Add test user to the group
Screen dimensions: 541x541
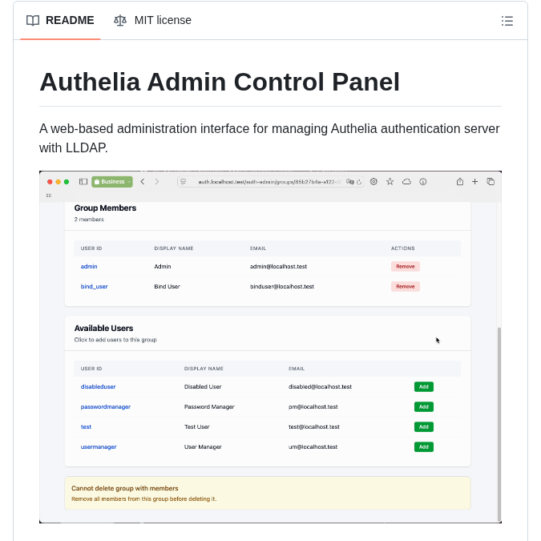click(x=424, y=427)
